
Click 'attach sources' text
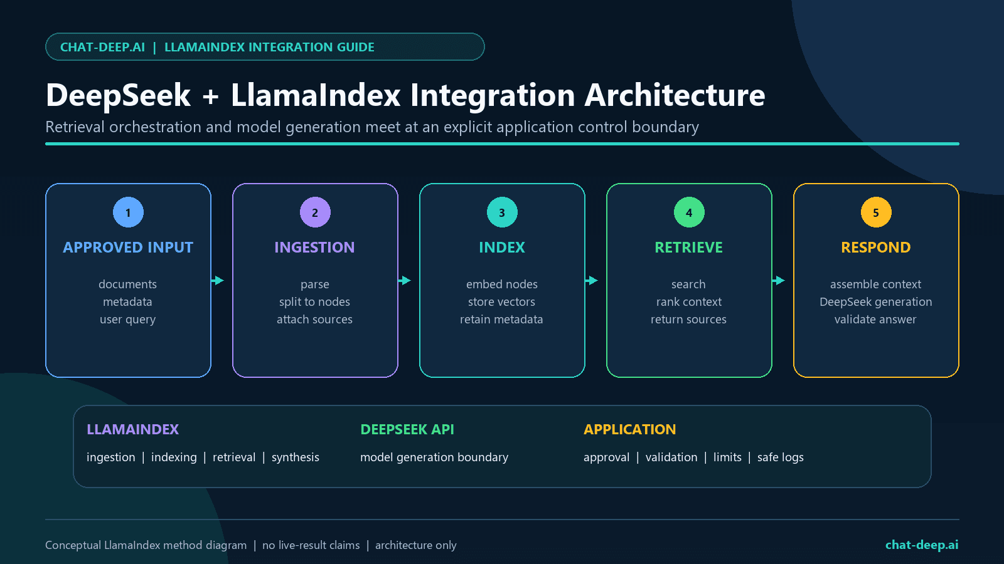(315, 320)
